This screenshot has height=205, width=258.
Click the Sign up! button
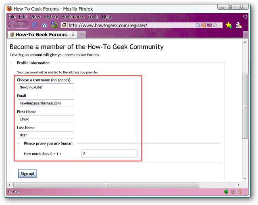click(x=27, y=174)
